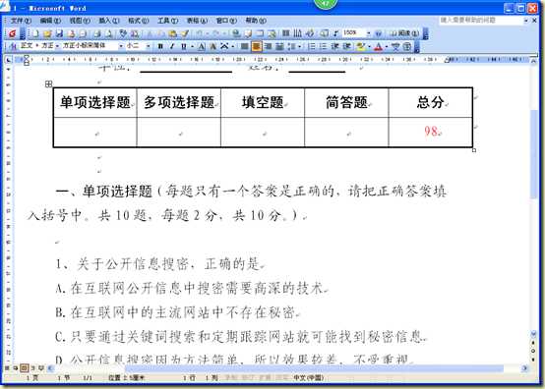The image size is (545, 389).
Task: Click the Print Preview icon
Action: click(x=109, y=33)
